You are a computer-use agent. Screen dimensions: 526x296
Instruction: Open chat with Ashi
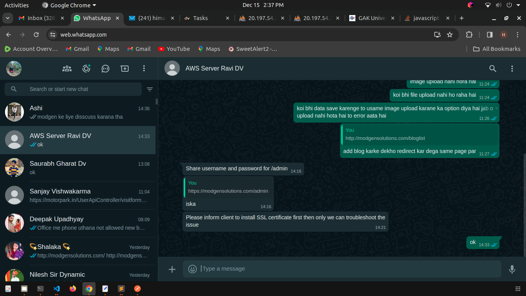pos(78,113)
